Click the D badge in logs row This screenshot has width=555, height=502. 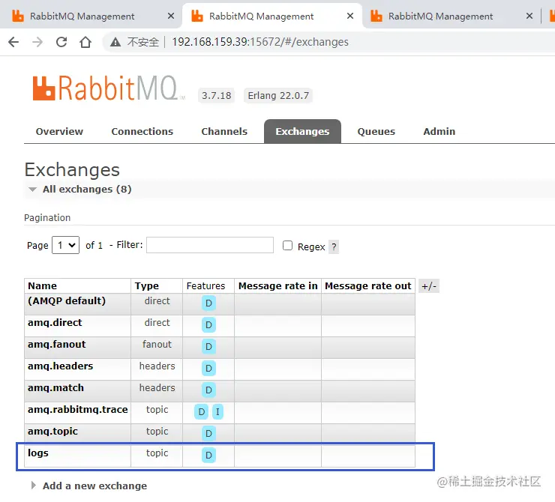click(208, 455)
